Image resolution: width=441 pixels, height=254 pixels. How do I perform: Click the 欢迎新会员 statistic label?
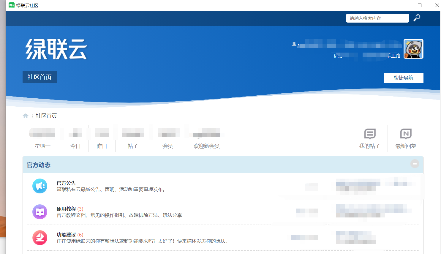[x=207, y=146]
